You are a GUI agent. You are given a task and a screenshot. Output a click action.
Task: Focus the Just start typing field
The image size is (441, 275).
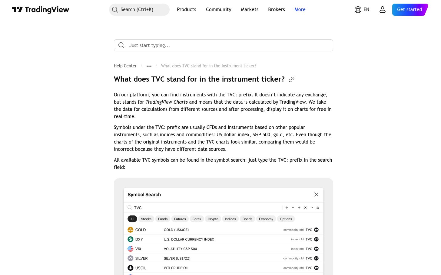point(224,45)
